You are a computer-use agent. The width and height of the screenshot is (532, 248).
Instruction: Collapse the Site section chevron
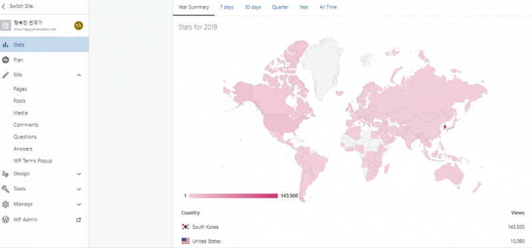point(78,75)
